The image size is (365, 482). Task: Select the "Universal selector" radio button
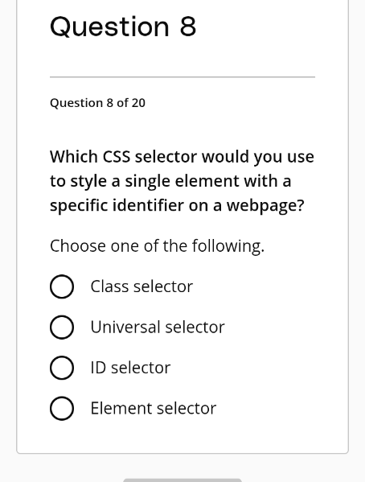[62, 327]
